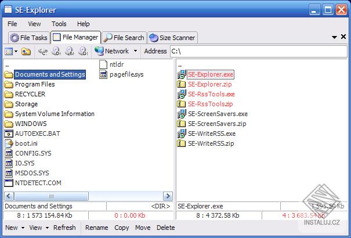351x238 pixels.
Task: Switch to drive F: icon
Action: click(x=70, y=52)
